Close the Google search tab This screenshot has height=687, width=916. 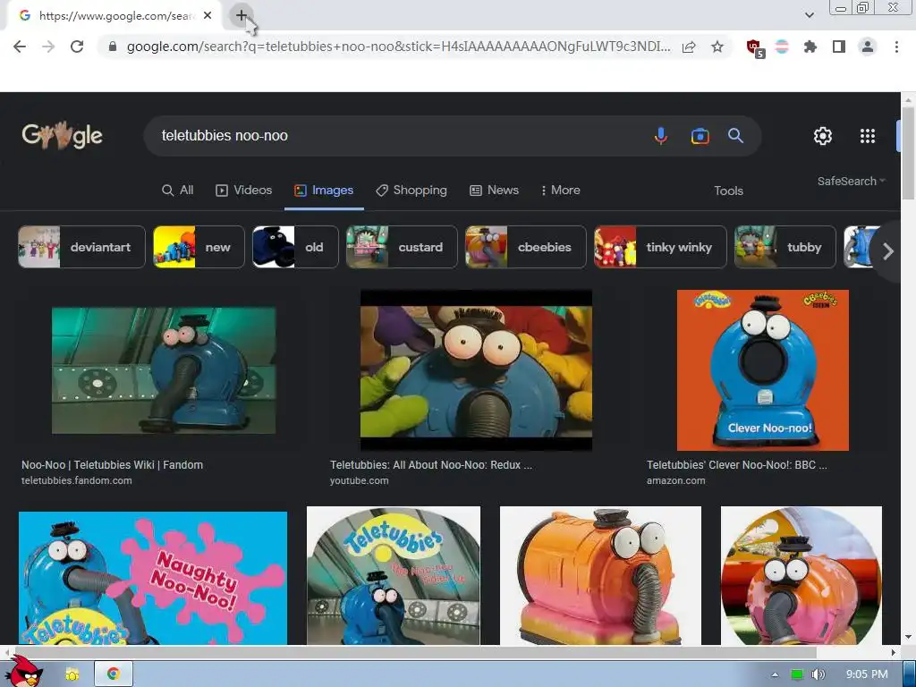208,16
